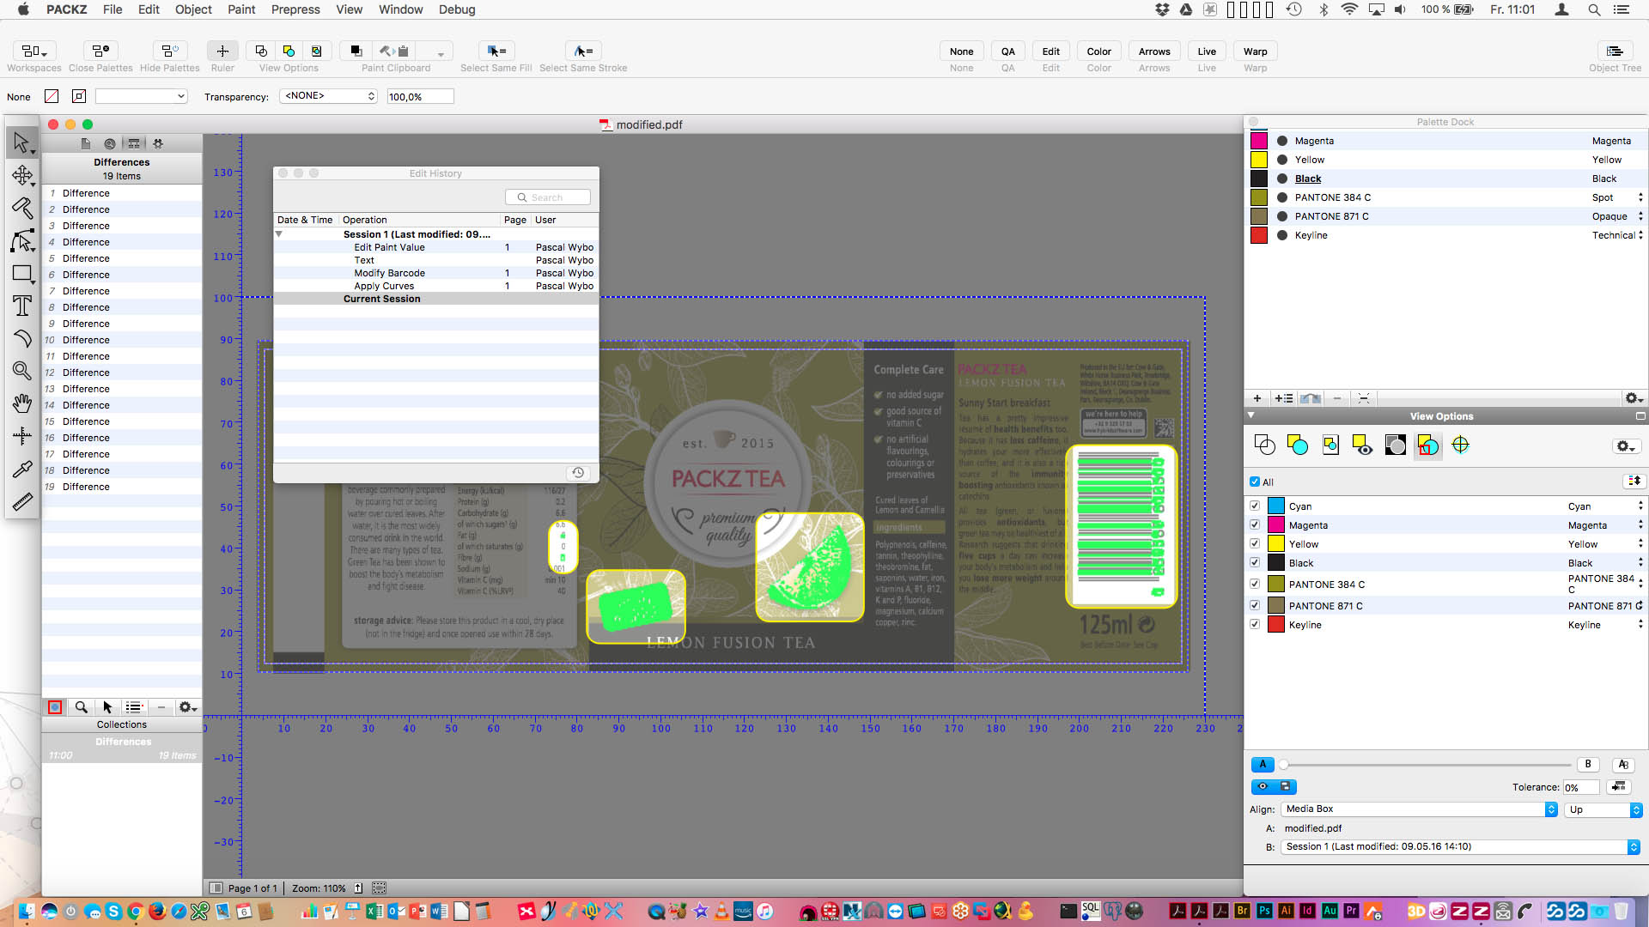Open the Transparency blend mode dropdown
1649x927 pixels.
[x=329, y=96]
